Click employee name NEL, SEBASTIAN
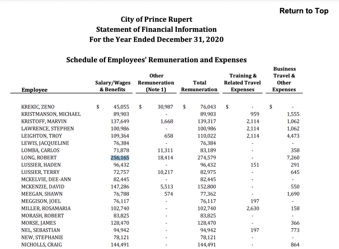This screenshot has width=339, height=249. coord(41,230)
